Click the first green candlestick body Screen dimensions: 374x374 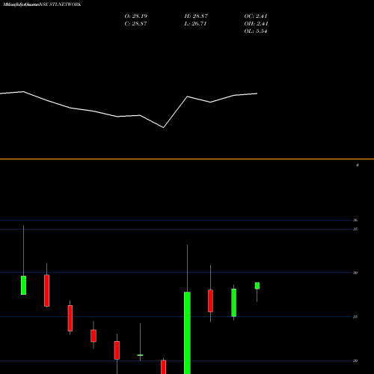click(x=23, y=285)
